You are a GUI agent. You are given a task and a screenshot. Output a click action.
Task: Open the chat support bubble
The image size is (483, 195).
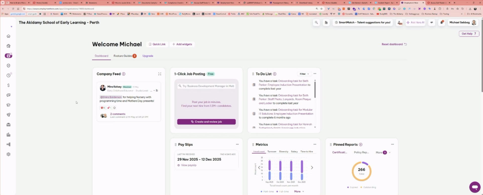(x=475, y=187)
